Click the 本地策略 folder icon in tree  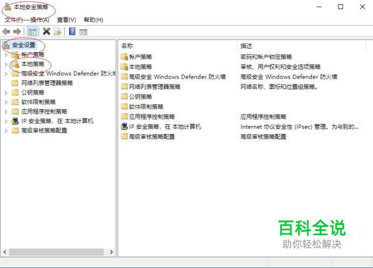tap(15, 64)
